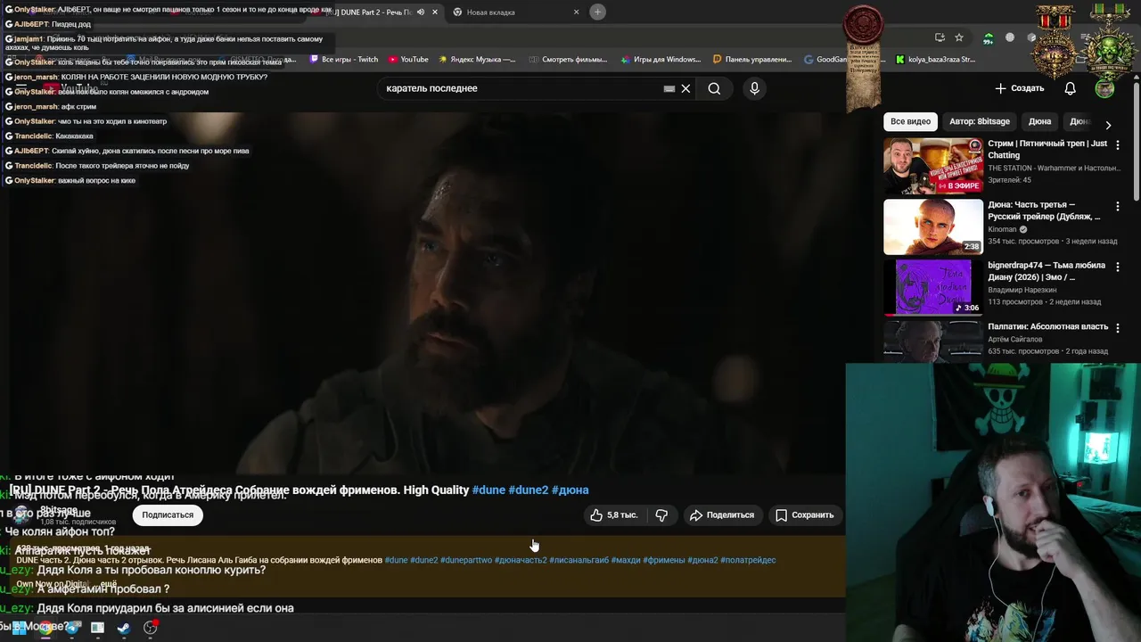1141x642 pixels.
Task: Open the Windows Start button
Action: point(18,628)
